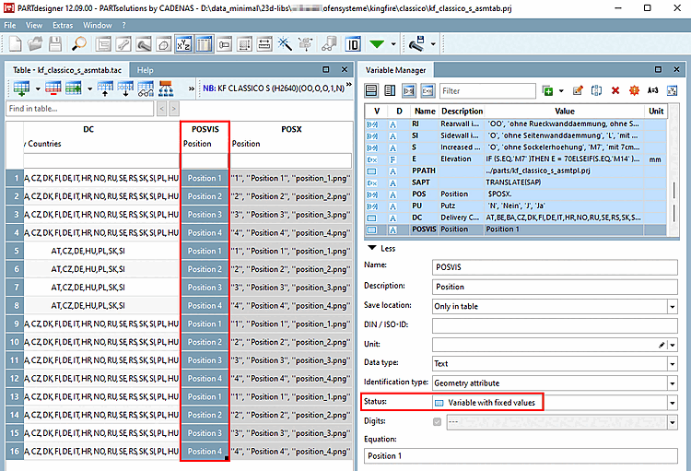Click the open folder toolbar icon
Screen dimensions: 691x471
click(x=35, y=43)
